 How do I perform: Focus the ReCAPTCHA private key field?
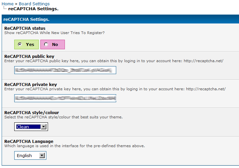pyautogui.click(x=65, y=99)
